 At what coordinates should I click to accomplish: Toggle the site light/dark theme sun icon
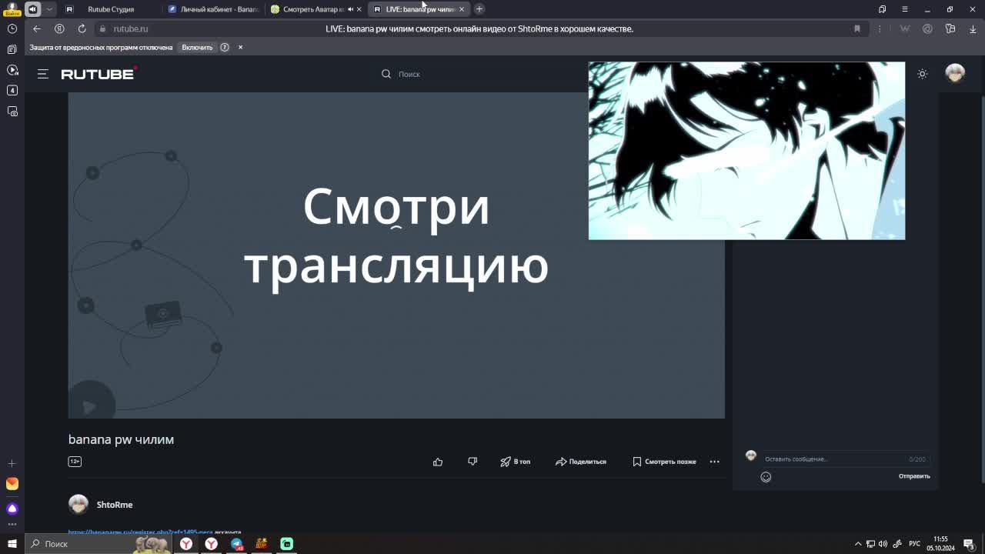point(923,74)
